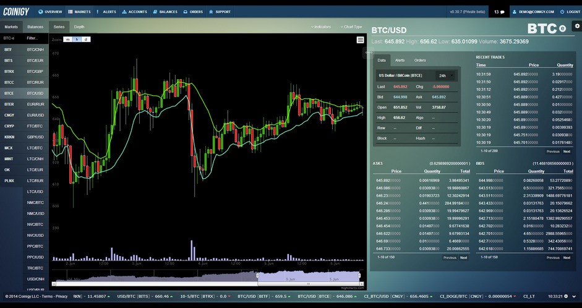Image resolution: width=582 pixels, height=308 pixels.
Task: Click Previous under Bids table
Action: [553, 257]
